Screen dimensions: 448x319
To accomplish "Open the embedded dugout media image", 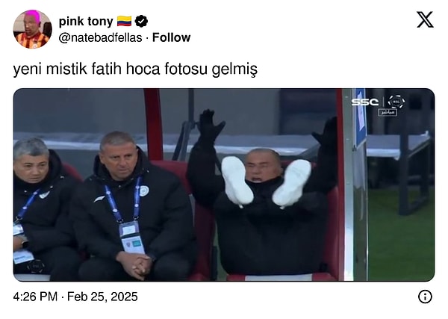I will pyautogui.click(x=224, y=185).
